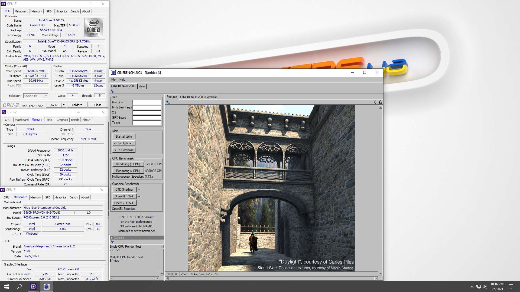The height and width of the screenshot is (292, 520).
Task: Click the picture view horizontal scrollbar track
Action: click(x=272, y=278)
